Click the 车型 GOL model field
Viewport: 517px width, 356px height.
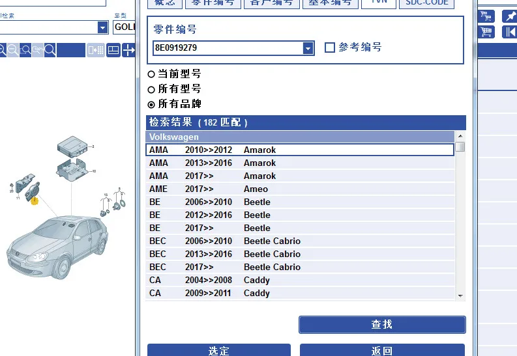coord(125,27)
